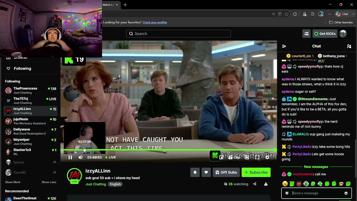Enter fullscreen in video player
Viewport: 357px width, 201px height.
click(257, 157)
